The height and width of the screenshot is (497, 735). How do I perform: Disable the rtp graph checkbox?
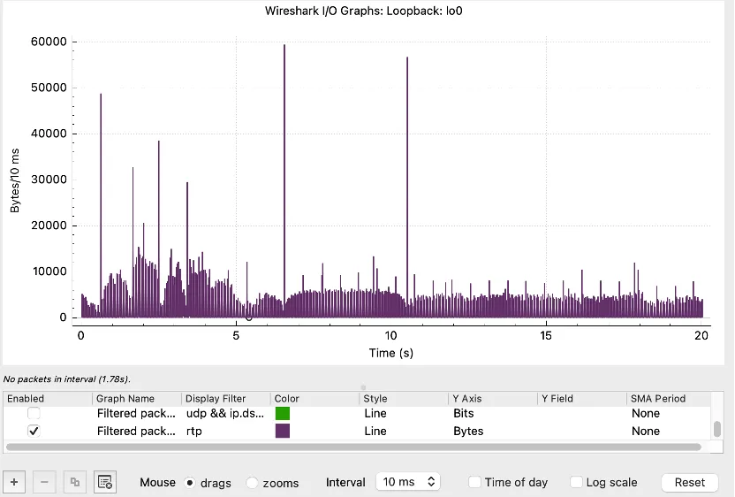point(34,431)
